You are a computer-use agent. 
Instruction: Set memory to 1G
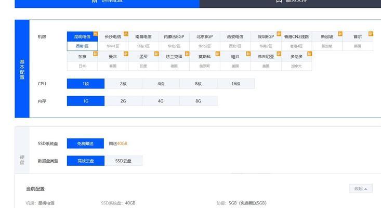86,101
